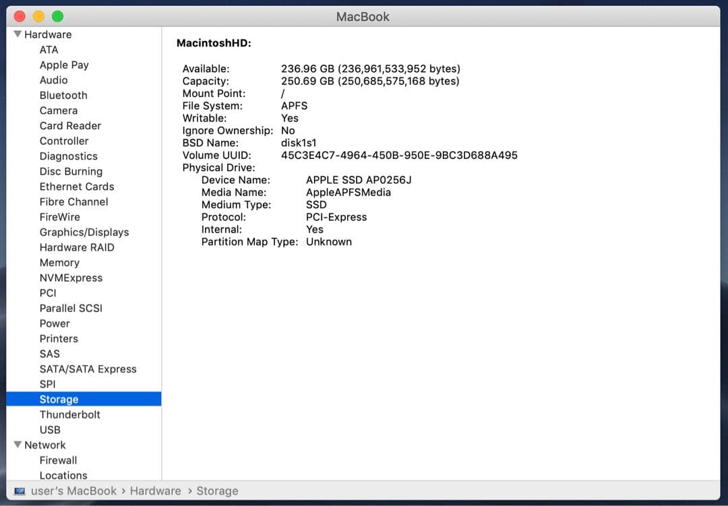Screen dimensions: 728x506
Task: Select Printers in the sidebar
Action: coord(59,338)
